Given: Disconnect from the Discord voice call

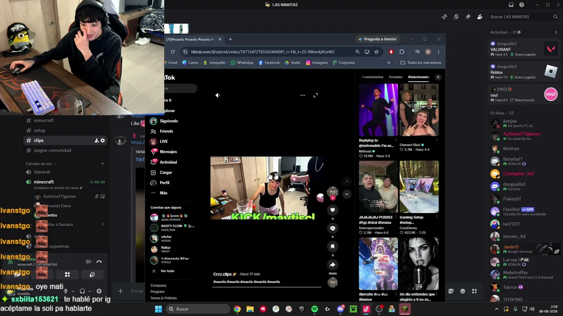Looking at the screenshot, I should click(99, 262).
